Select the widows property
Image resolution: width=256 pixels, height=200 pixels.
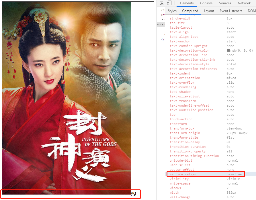175,188
